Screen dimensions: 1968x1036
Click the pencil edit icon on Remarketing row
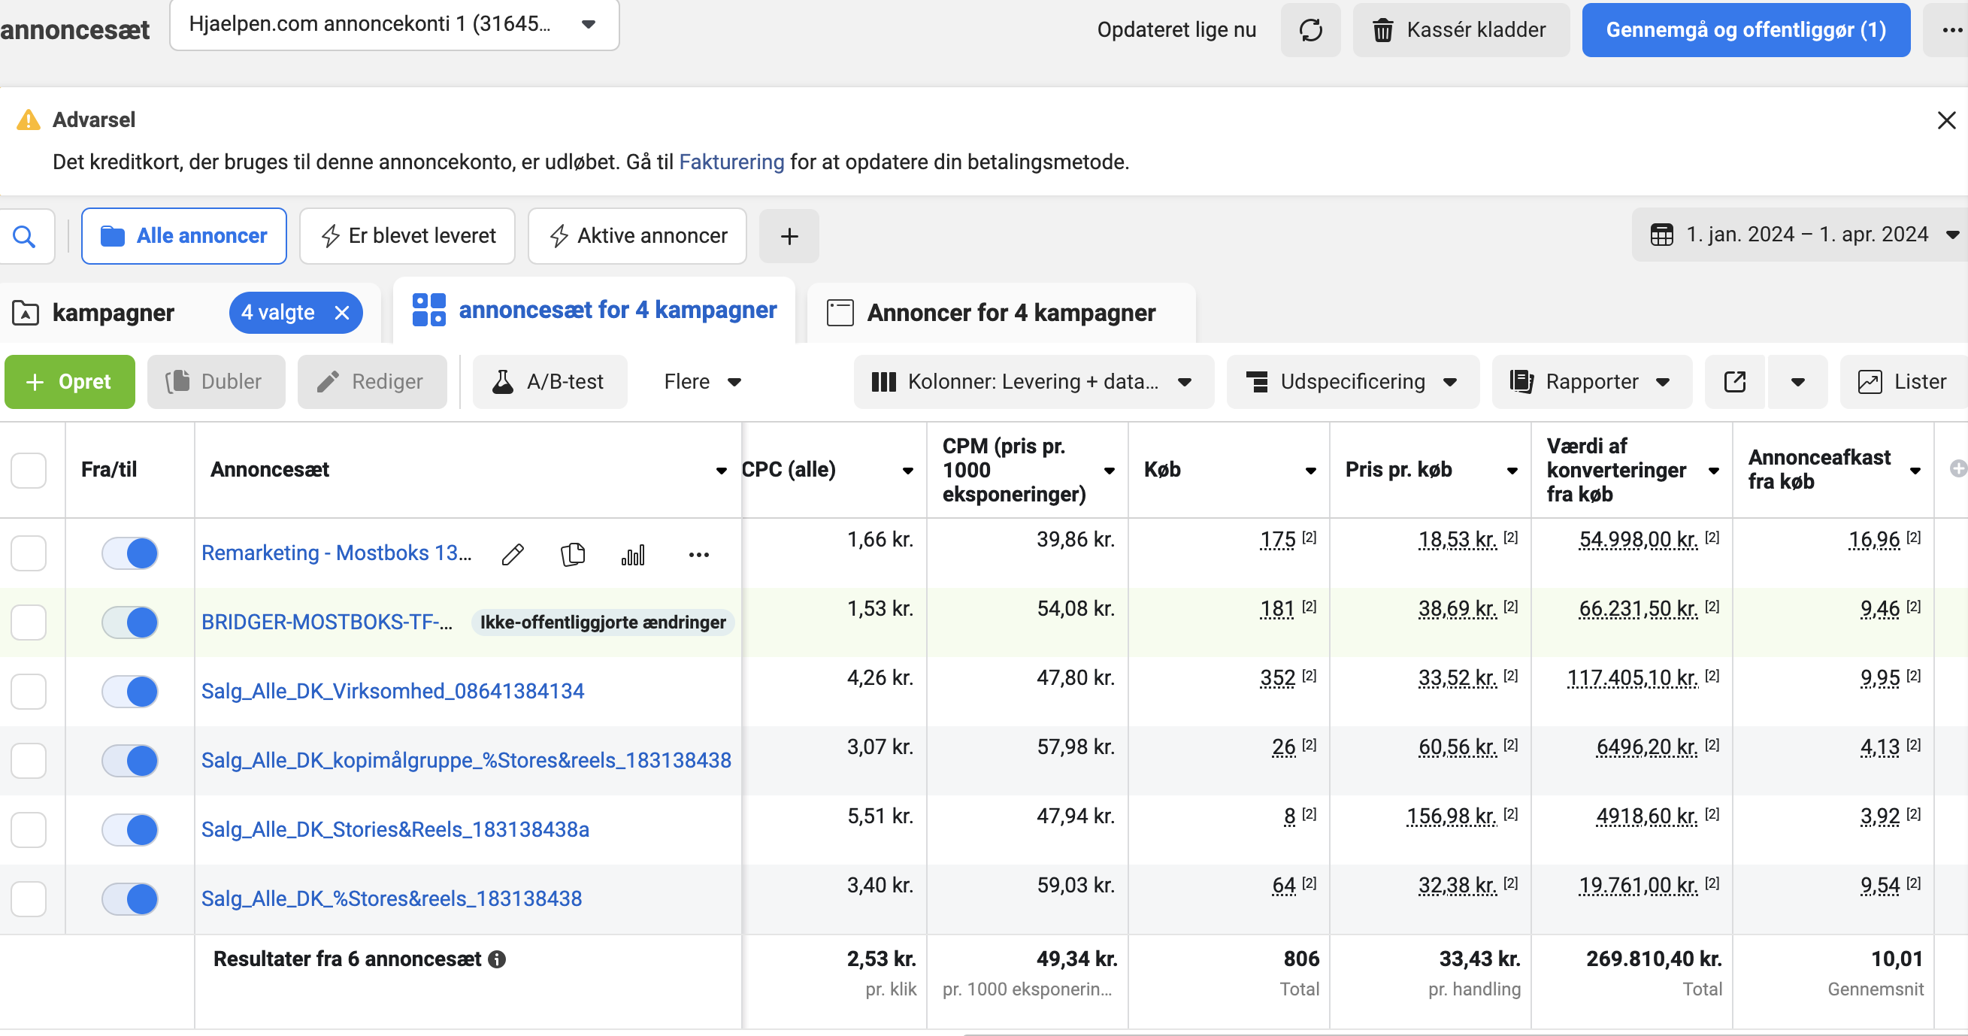click(513, 554)
